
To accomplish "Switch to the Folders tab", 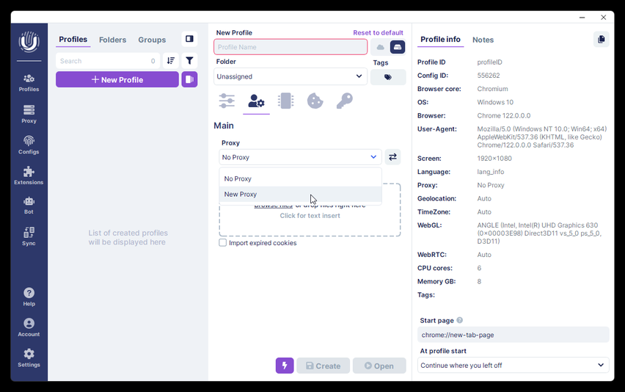I will (112, 40).
